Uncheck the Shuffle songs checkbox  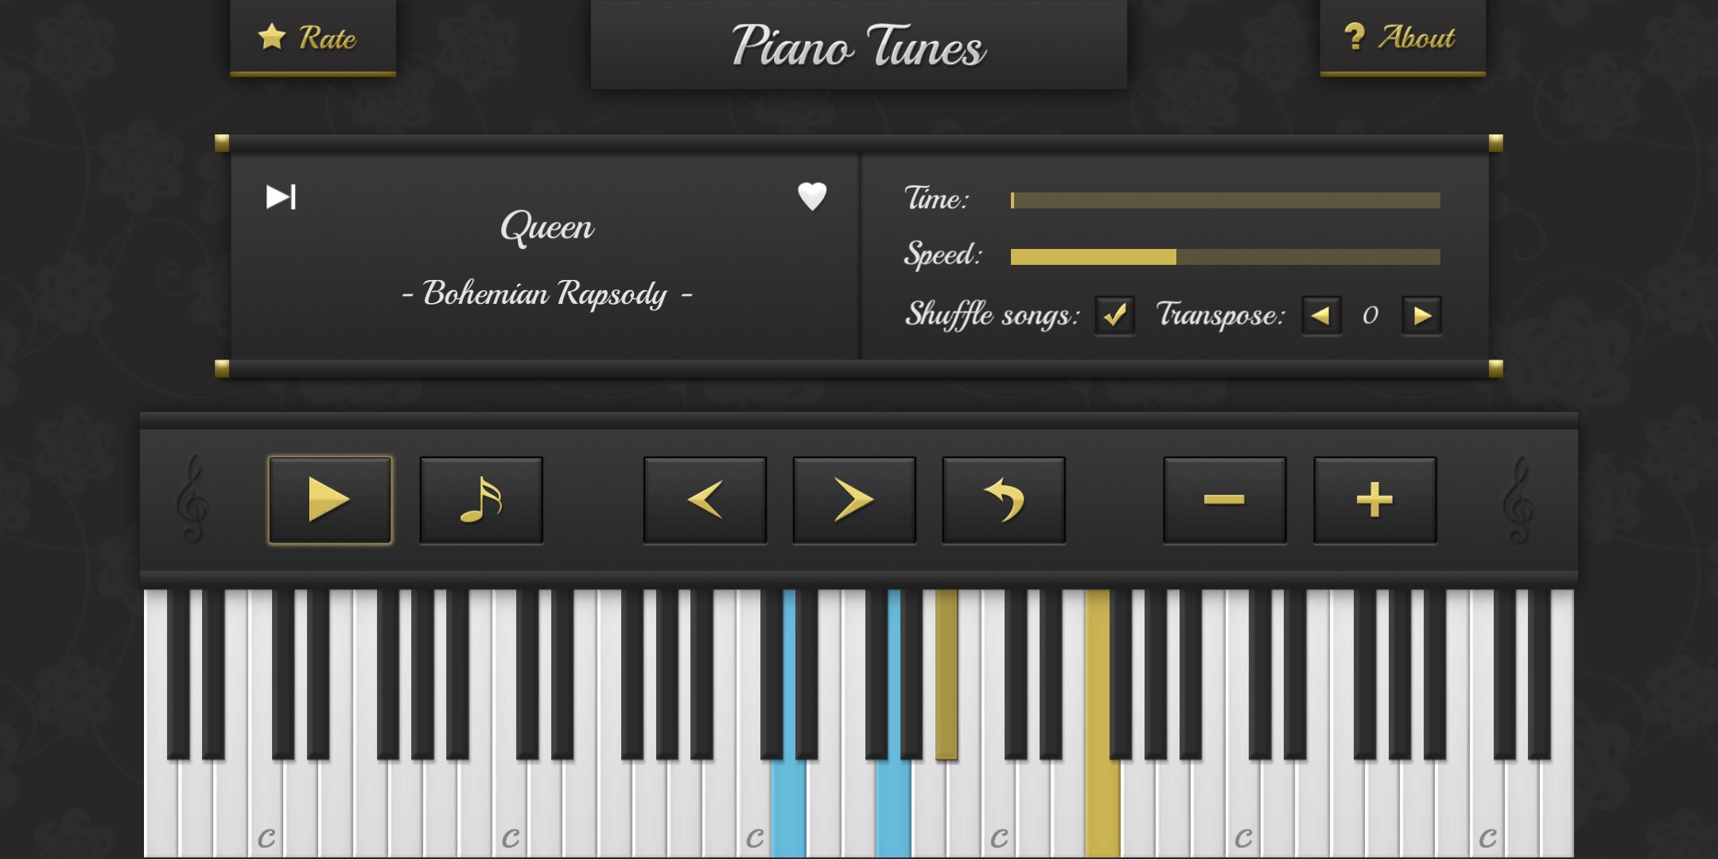[x=1114, y=316]
